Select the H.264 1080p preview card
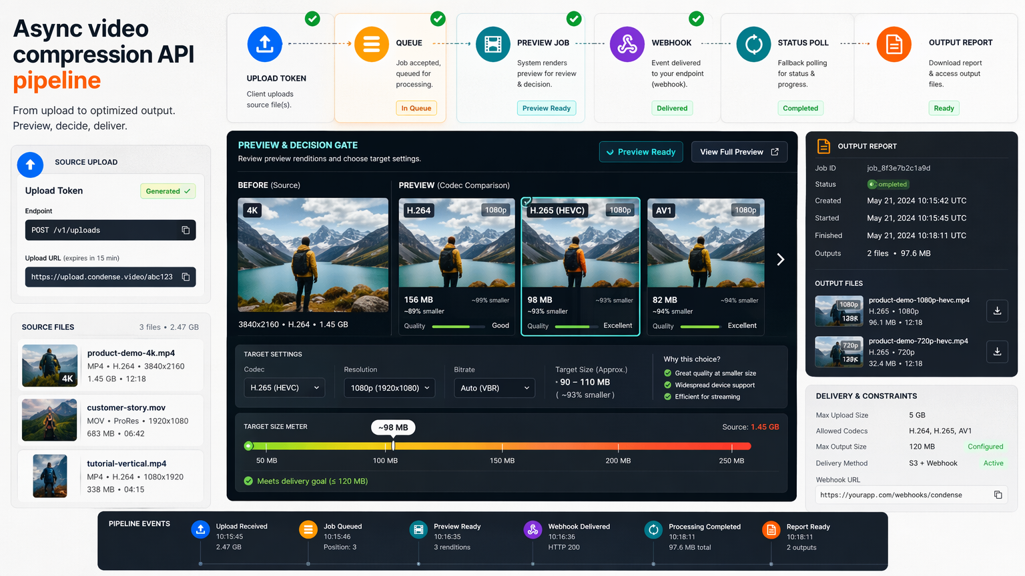The image size is (1025, 576). (456, 266)
